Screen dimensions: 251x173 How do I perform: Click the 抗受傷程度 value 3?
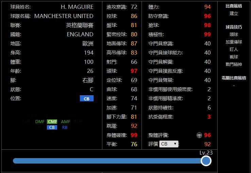[x=209, y=117]
